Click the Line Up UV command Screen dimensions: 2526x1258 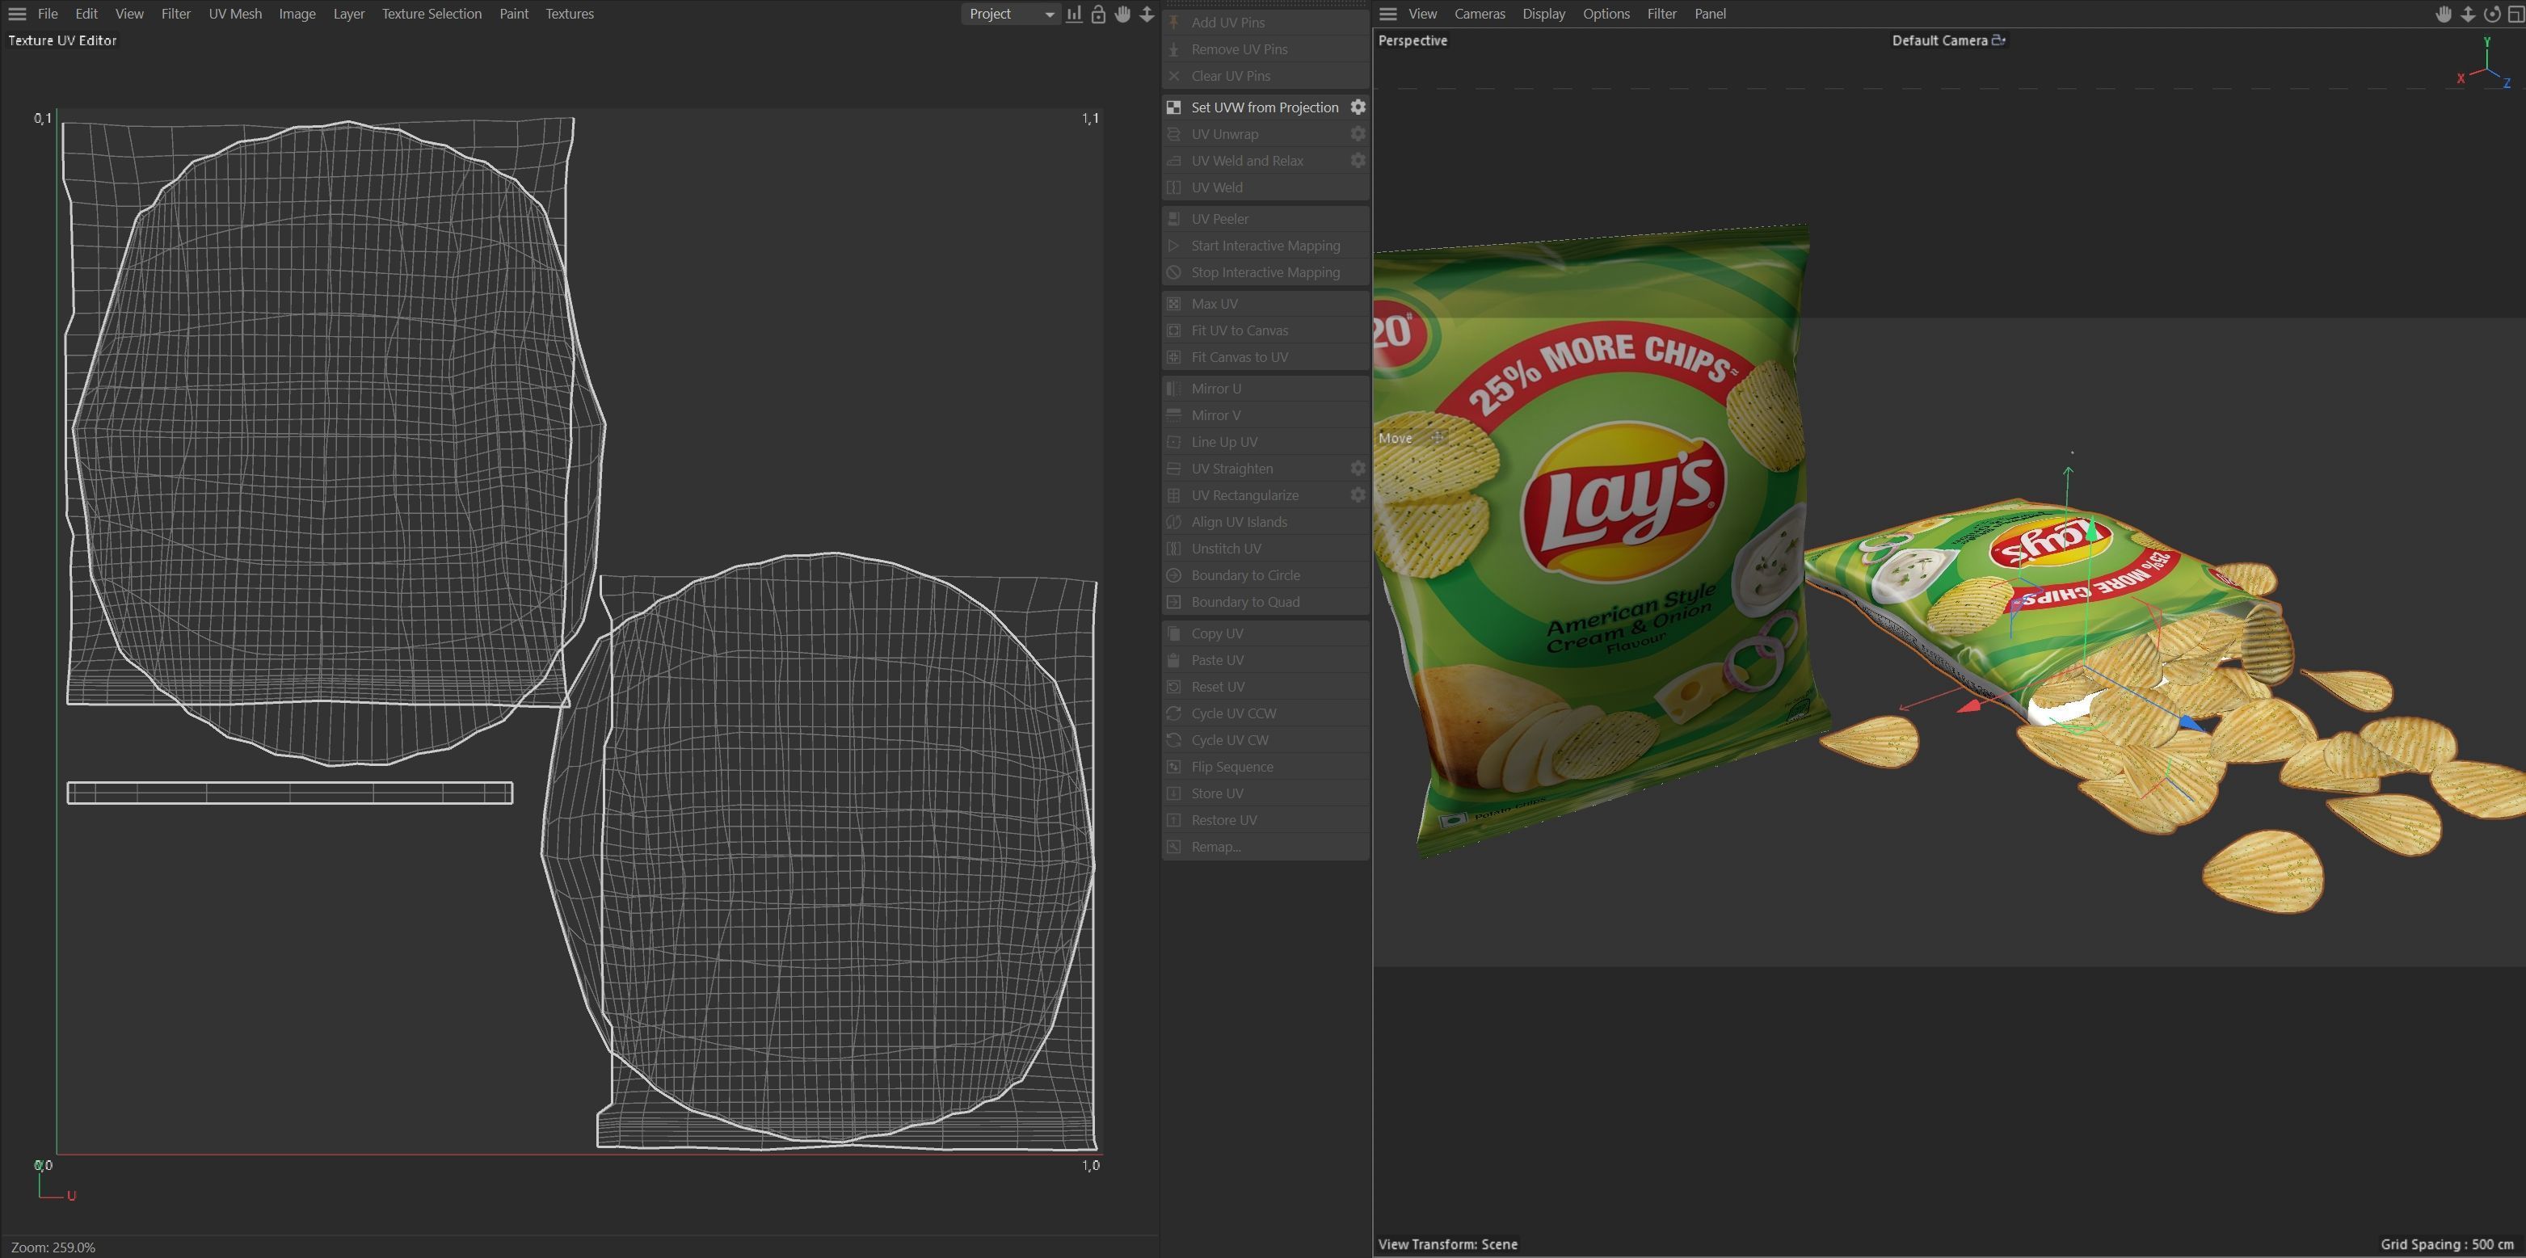[x=1266, y=442]
